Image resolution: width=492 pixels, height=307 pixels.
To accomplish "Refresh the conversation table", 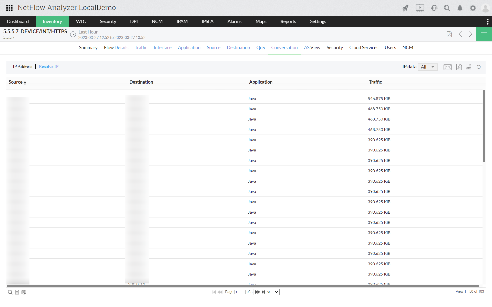I will pyautogui.click(x=478, y=67).
